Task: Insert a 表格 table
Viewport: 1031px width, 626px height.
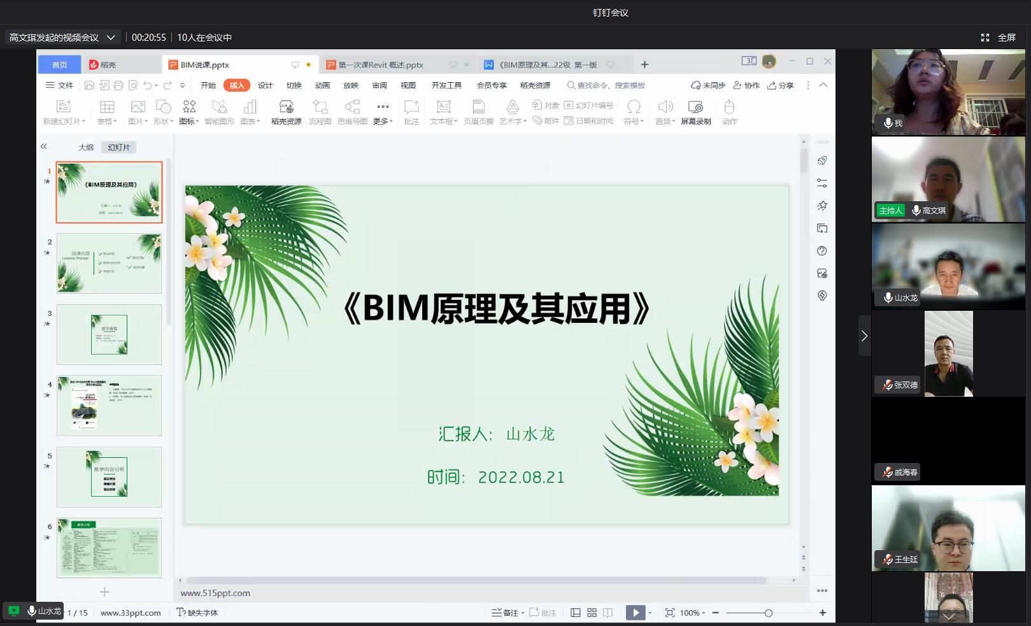Action: pyautogui.click(x=107, y=111)
